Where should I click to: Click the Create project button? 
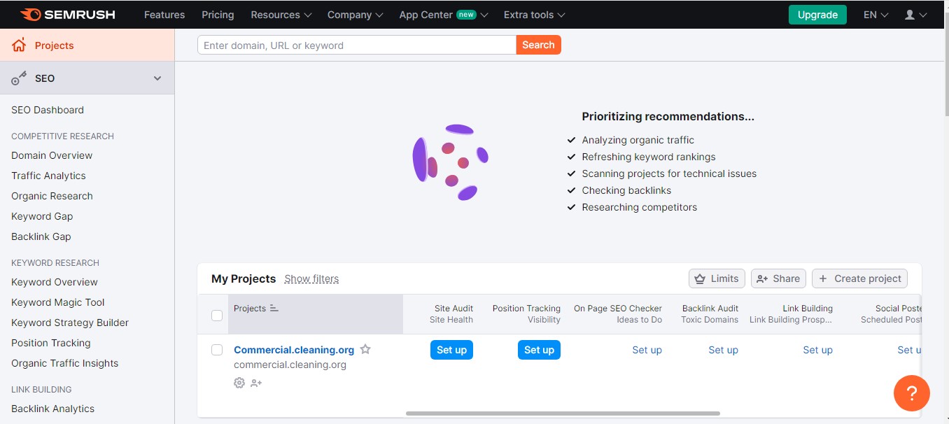click(x=859, y=278)
